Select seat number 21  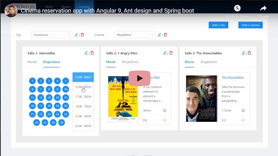pos(33,114)
